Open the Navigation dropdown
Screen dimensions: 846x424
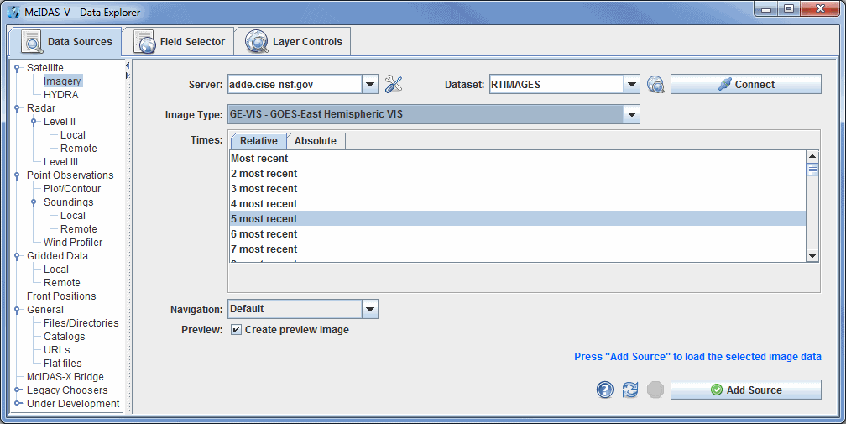[370, 309]
